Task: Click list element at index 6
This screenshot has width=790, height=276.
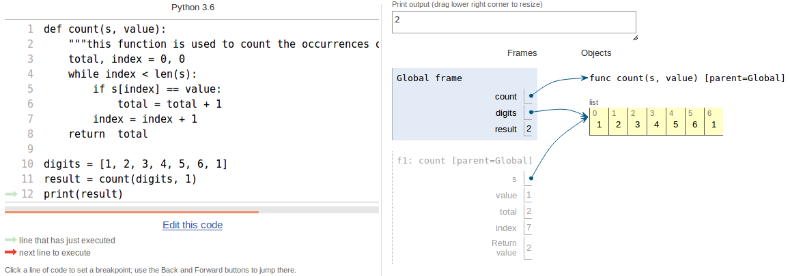Action: 714,121
